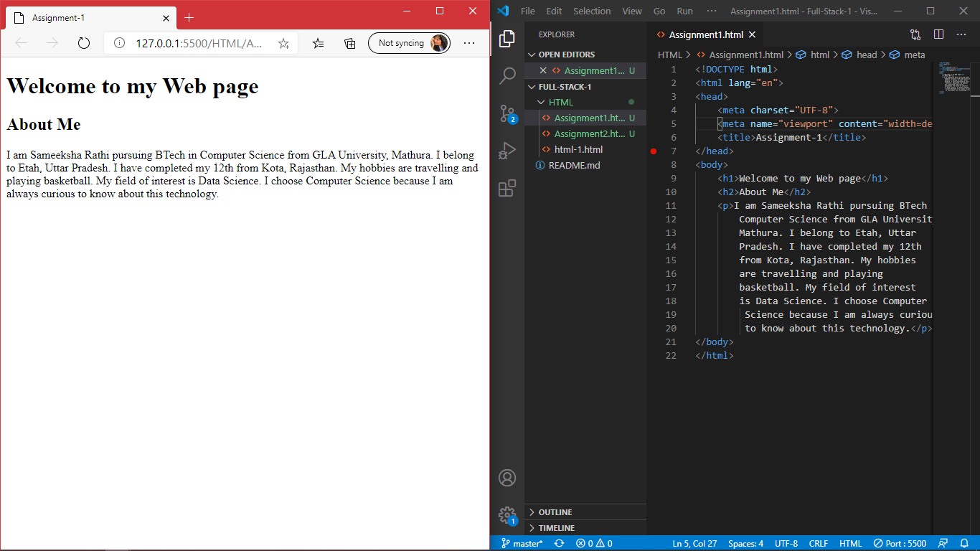Toggle the Explorer view in activity bar
This screenshot has width=980, height=551.
(x=507, y=38)
